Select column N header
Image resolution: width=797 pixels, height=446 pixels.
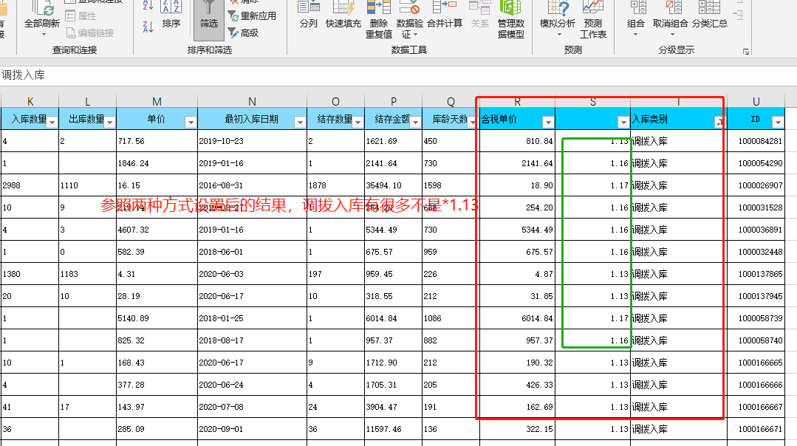(x=252, y=102)
